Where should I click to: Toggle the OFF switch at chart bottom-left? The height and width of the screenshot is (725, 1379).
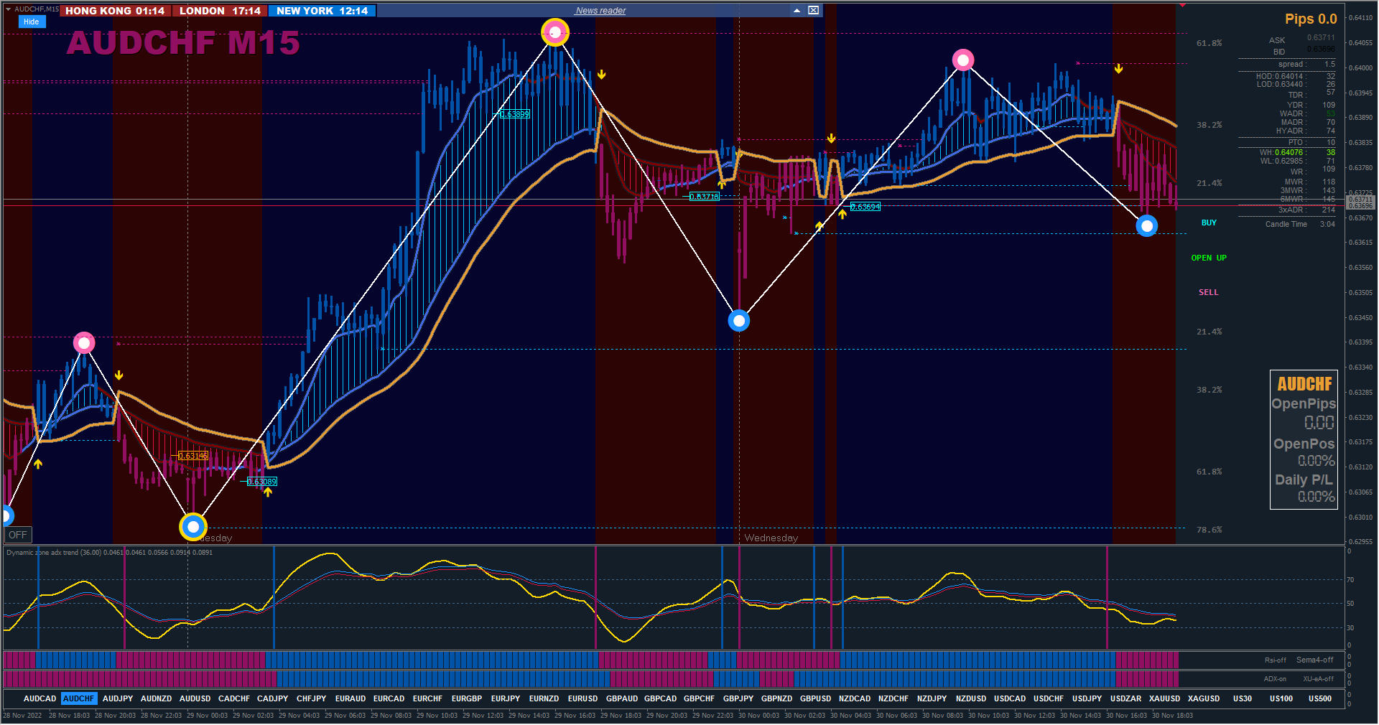(x=18, y=535)
